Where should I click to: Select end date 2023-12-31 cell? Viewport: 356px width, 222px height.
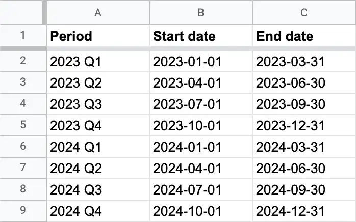304,126
